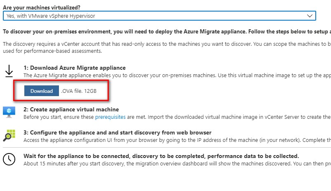Click the dropdown chevron arrow
331x191 pixels.
pyautogui.click(x=310, y=16)
